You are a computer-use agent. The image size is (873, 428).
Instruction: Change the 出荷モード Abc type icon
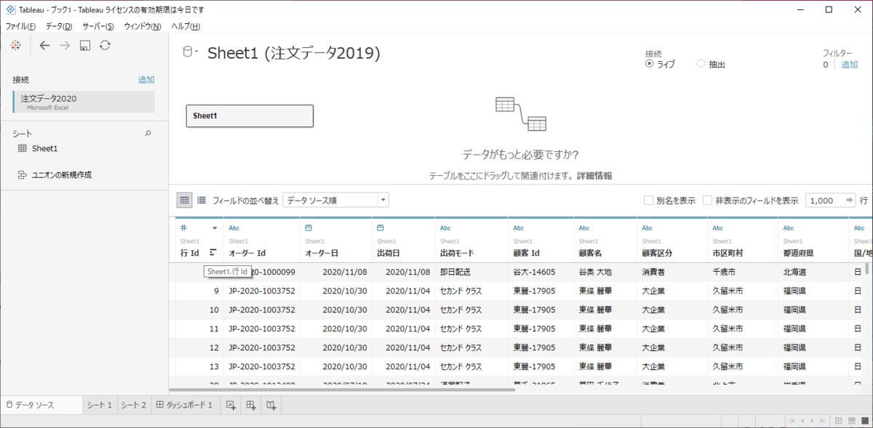pos(445,227)
